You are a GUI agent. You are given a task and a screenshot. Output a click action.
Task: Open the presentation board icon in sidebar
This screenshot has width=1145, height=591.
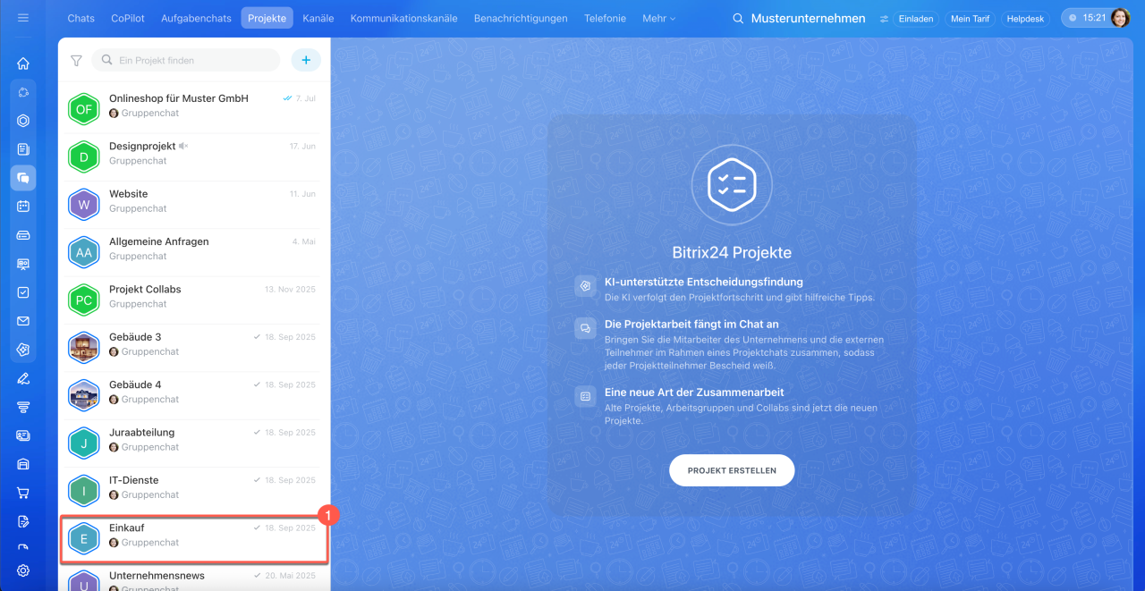click(x=23, y=264)
